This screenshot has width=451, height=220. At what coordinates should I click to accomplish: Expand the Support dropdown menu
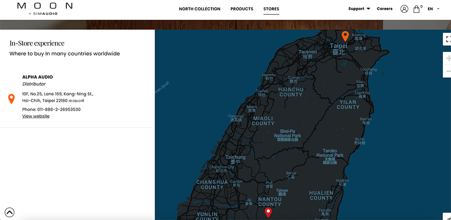(359, 9)
